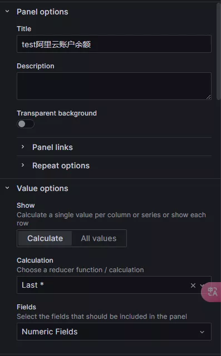Click the Repeat options arrow icon

23,165
